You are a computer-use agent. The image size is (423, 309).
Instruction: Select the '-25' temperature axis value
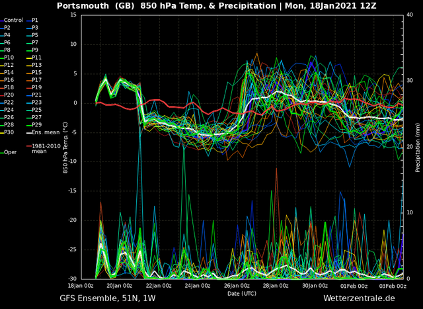(x=72, y=249)
